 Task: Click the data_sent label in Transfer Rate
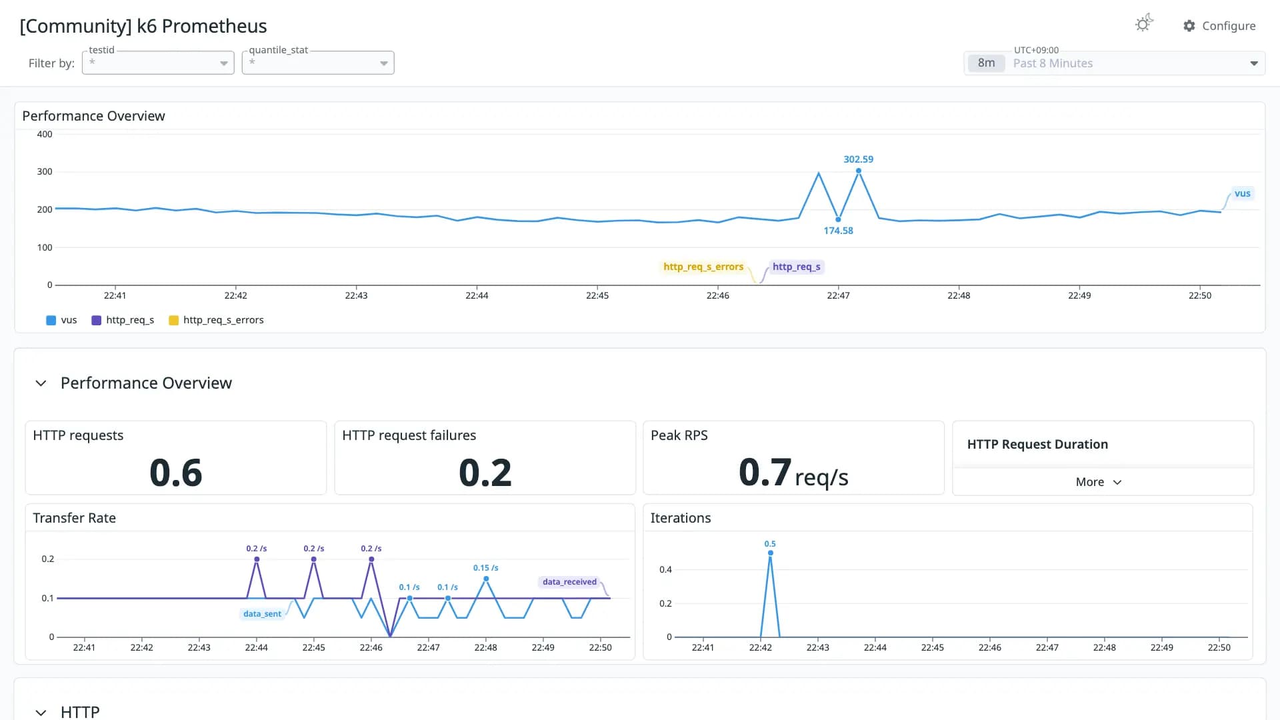coord(262,614)
